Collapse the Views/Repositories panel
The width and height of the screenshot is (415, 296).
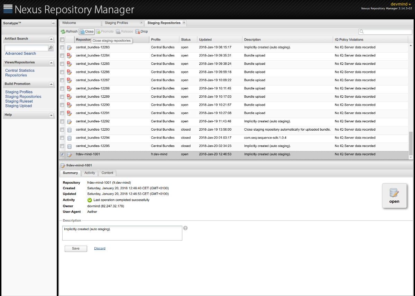tap(51, 63)
